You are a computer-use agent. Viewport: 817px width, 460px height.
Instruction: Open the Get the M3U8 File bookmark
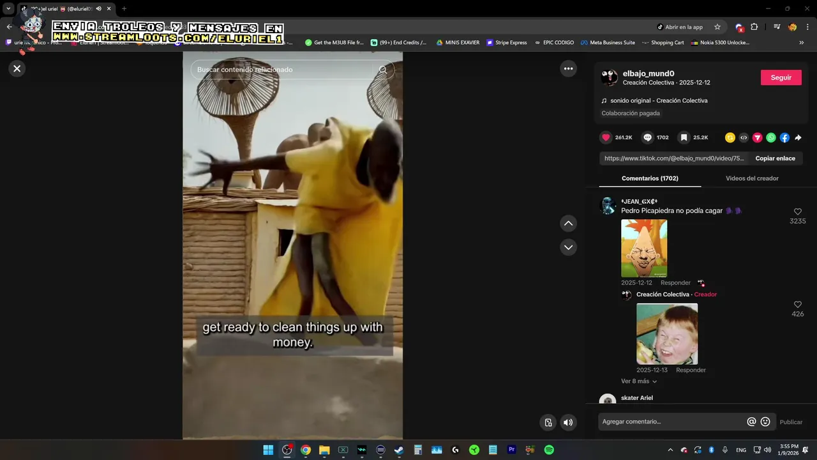[x=334, y=43]
